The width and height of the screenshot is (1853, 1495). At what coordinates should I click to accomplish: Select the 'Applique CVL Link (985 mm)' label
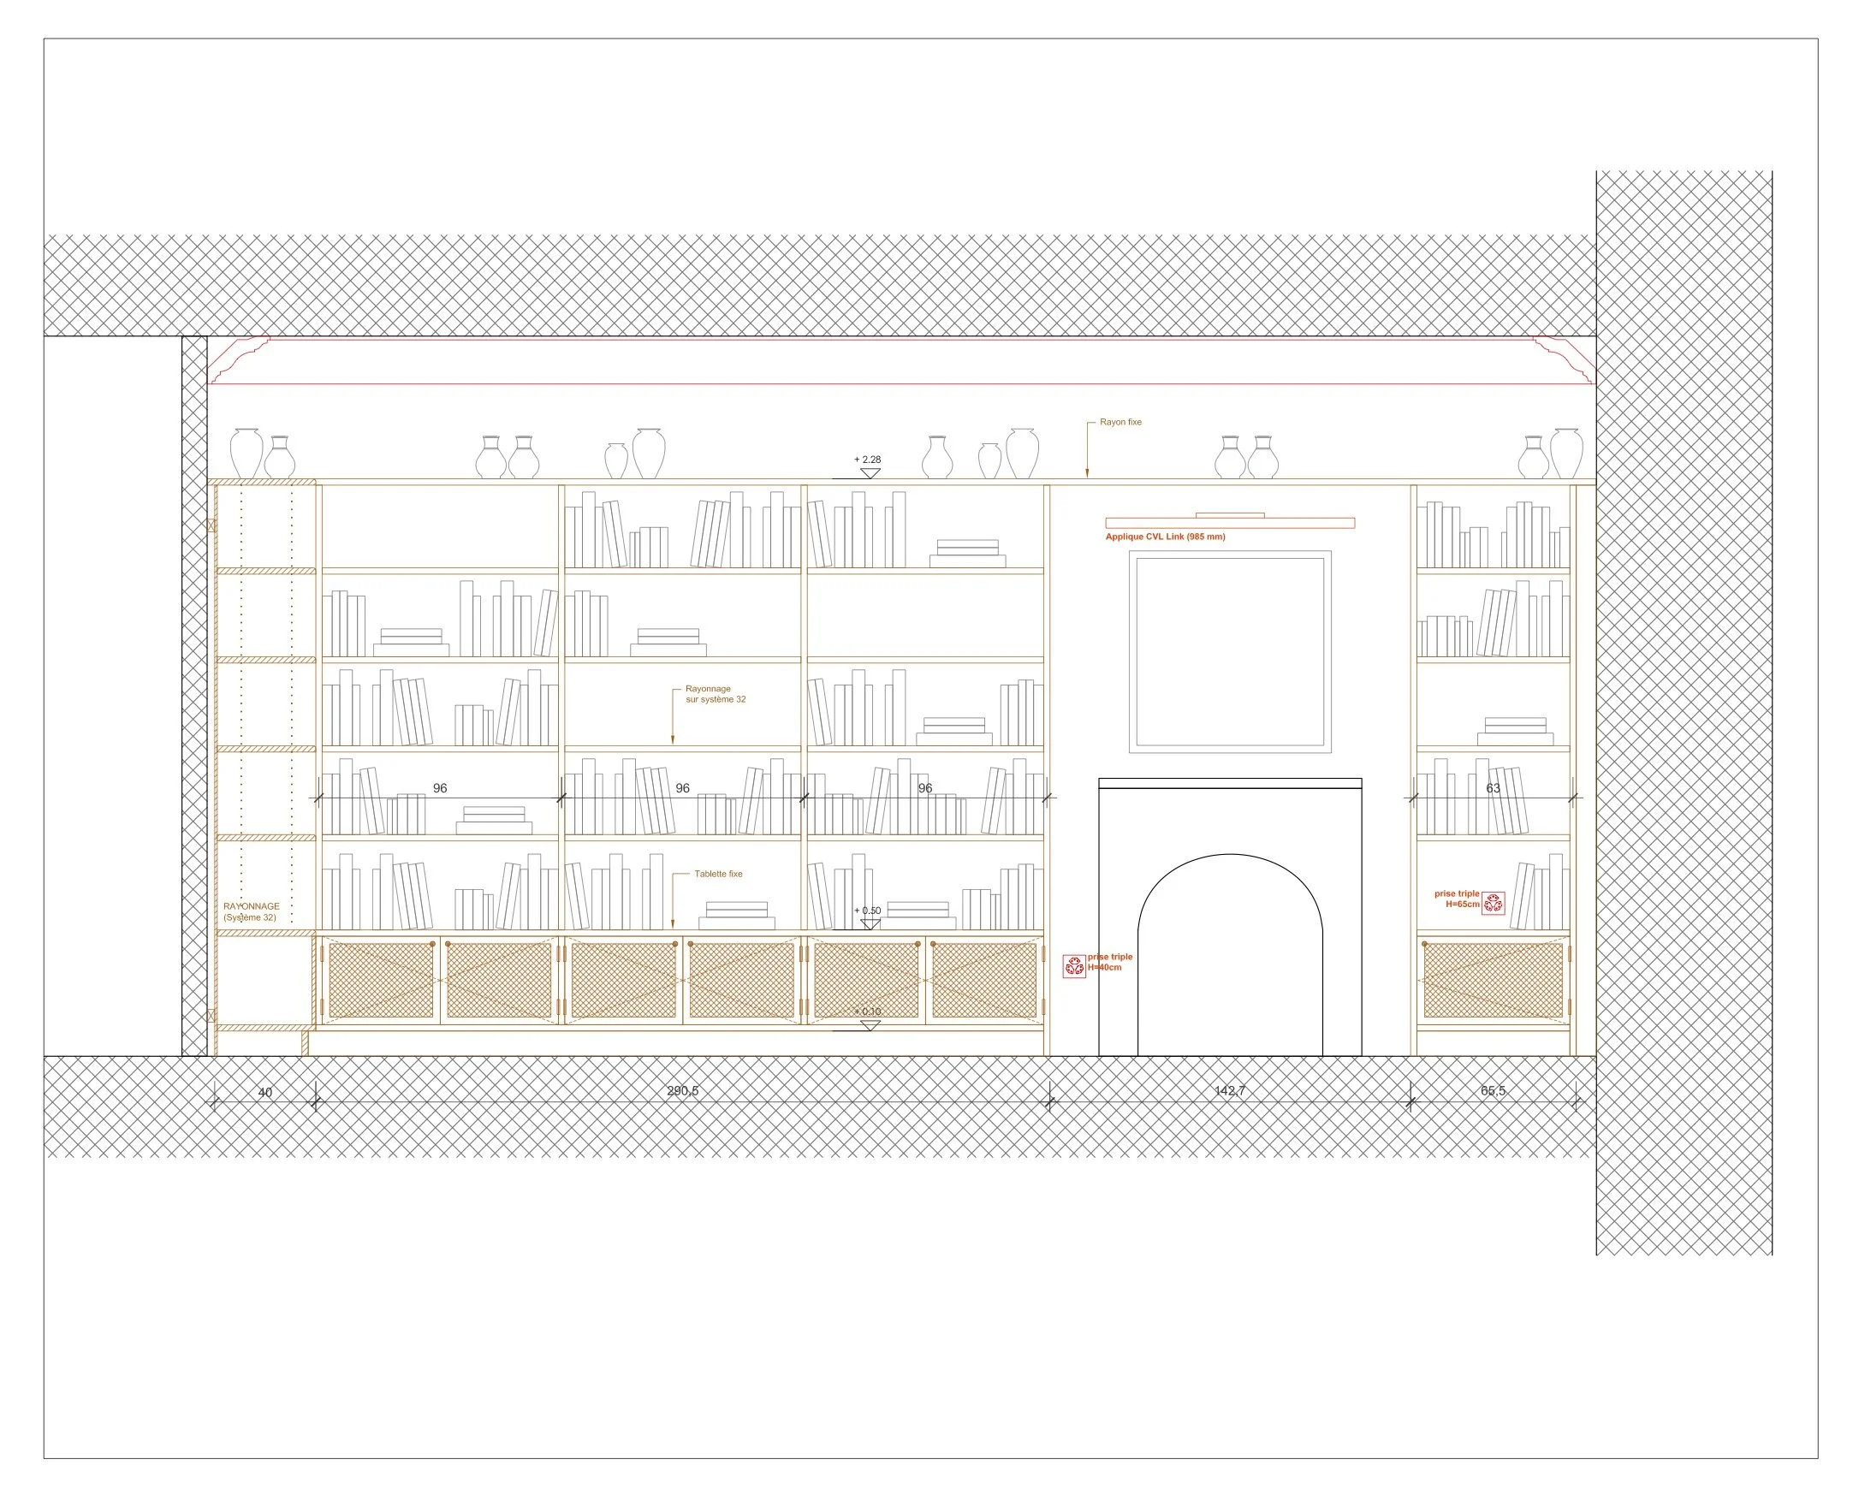1165,537
